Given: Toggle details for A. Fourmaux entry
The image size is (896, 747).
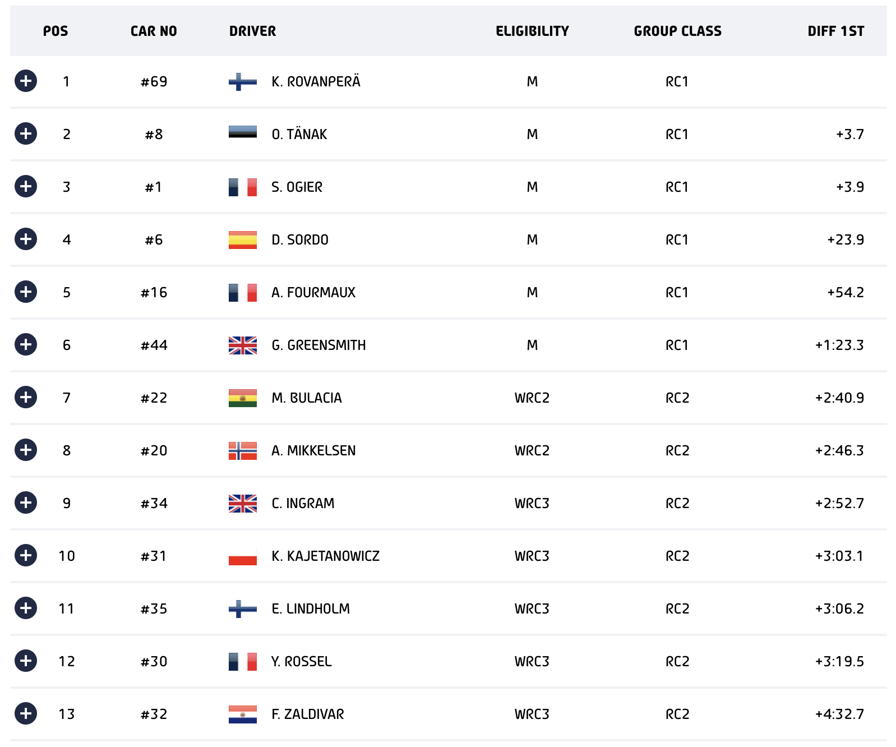Looking at the screenshot, I should [x=26, y=292].
